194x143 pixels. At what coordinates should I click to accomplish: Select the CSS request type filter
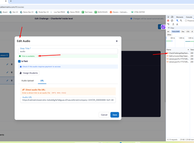(188, 32)
